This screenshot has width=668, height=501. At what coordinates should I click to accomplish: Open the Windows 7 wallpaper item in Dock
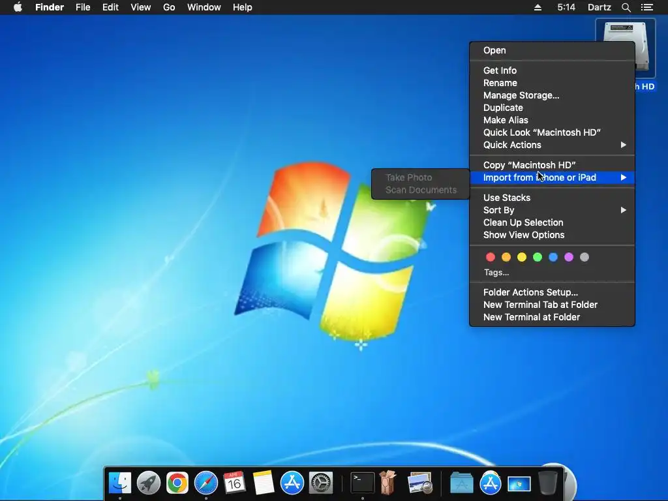coord(519,484)
